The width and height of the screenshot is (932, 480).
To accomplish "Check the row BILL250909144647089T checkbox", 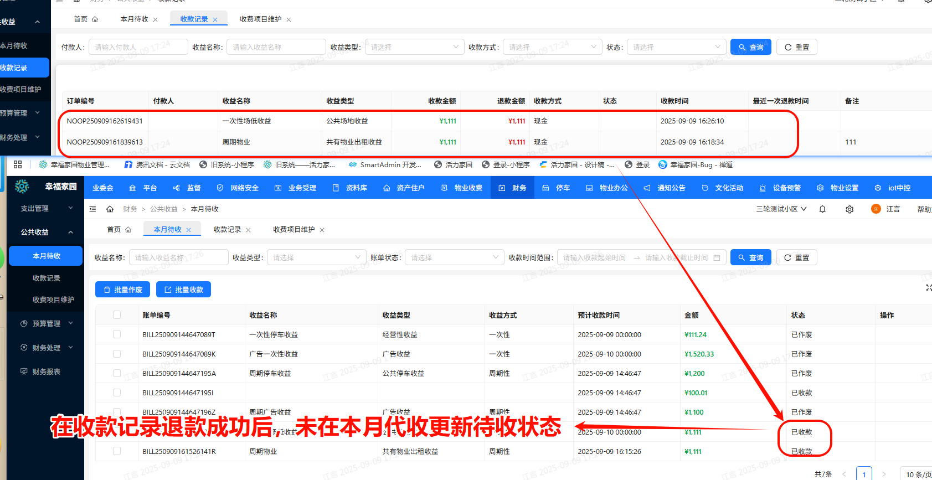I will (117, 334).
